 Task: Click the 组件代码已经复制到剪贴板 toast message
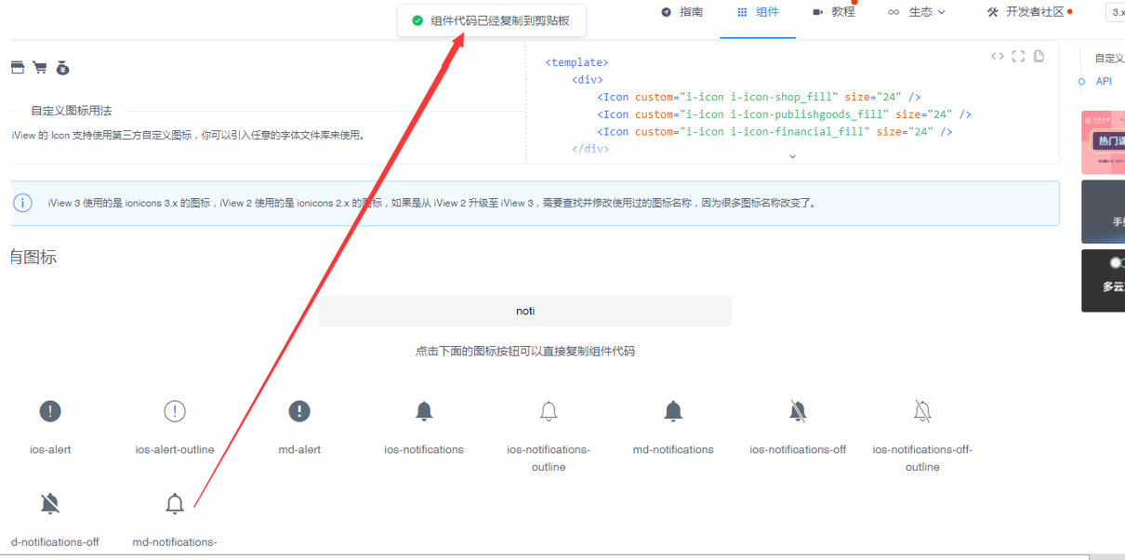click(x=492, y=20)
